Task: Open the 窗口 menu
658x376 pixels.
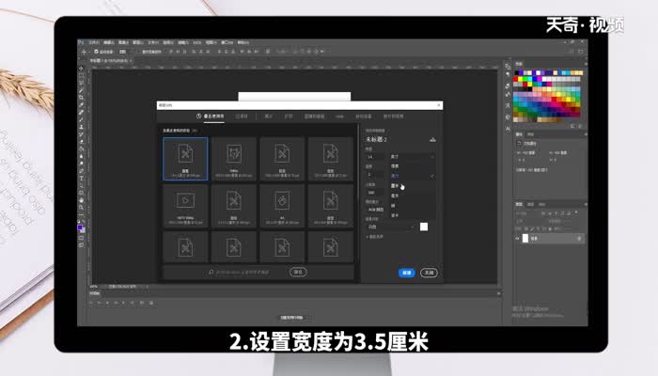Action: pos(227,43)
